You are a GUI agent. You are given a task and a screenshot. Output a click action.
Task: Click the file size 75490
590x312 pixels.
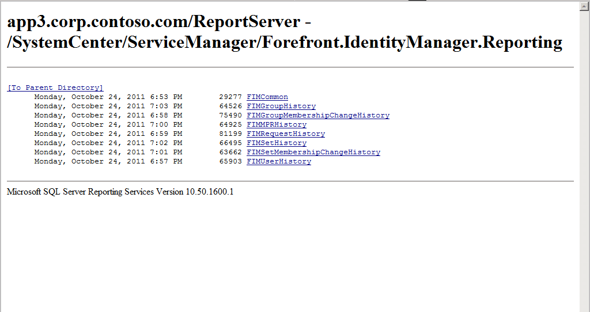click(230, 115)
